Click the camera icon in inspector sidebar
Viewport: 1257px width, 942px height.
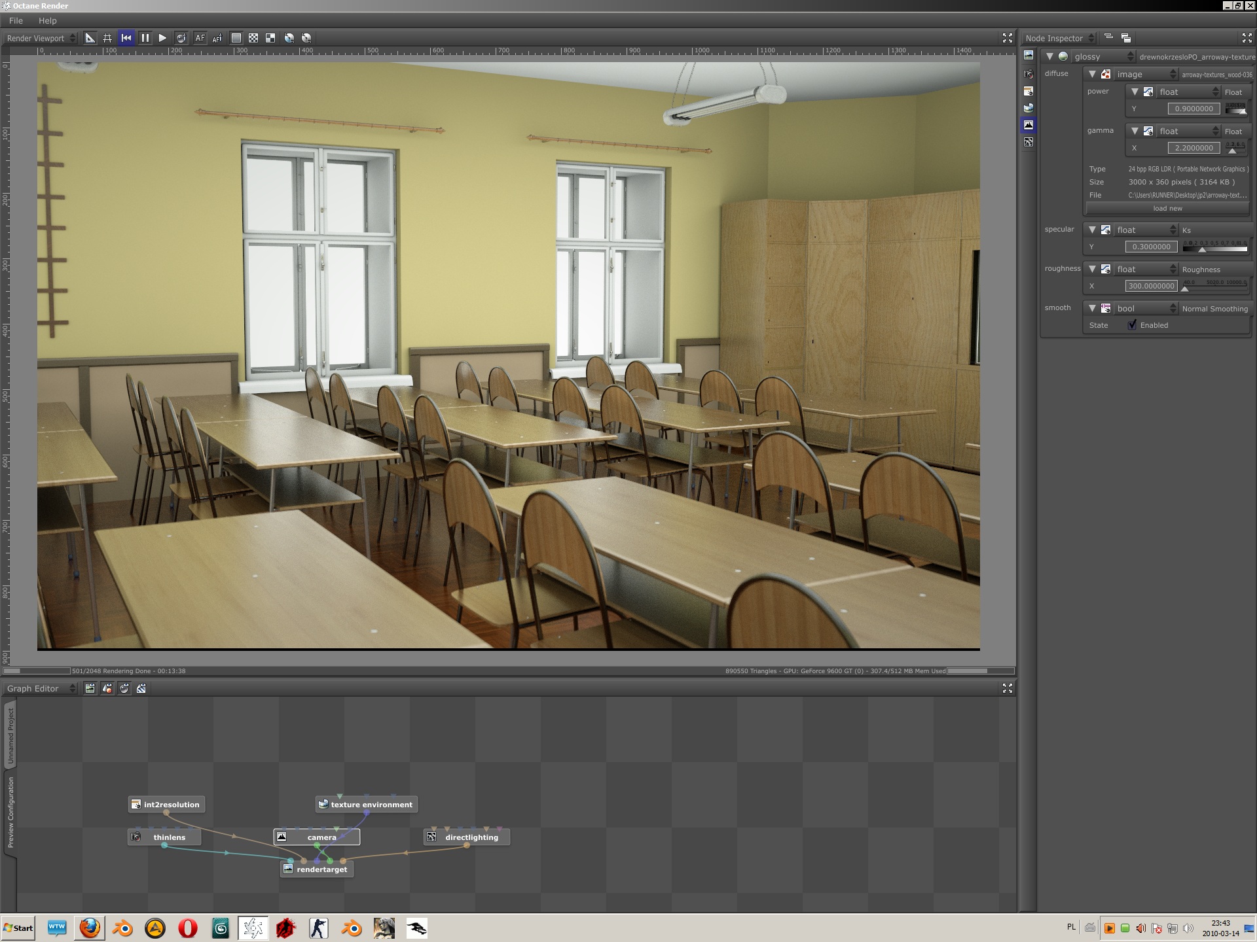click(1029, 74)
